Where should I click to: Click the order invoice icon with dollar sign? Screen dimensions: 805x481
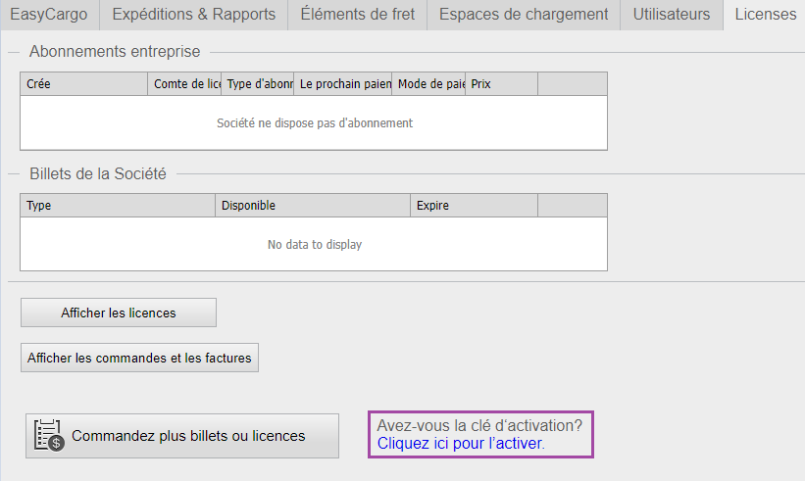[49, 436]
